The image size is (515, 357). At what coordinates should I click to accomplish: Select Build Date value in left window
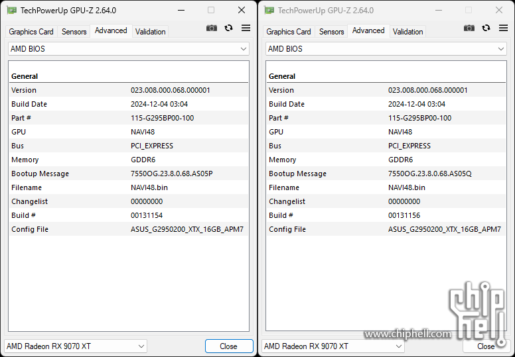pyautogui.click(x=159, y=104)
